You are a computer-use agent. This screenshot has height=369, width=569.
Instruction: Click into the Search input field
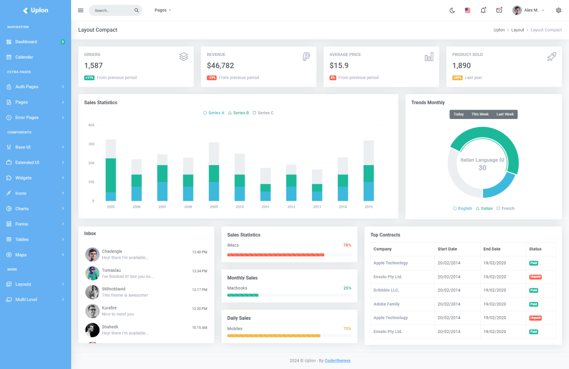(x=113, y=10)
